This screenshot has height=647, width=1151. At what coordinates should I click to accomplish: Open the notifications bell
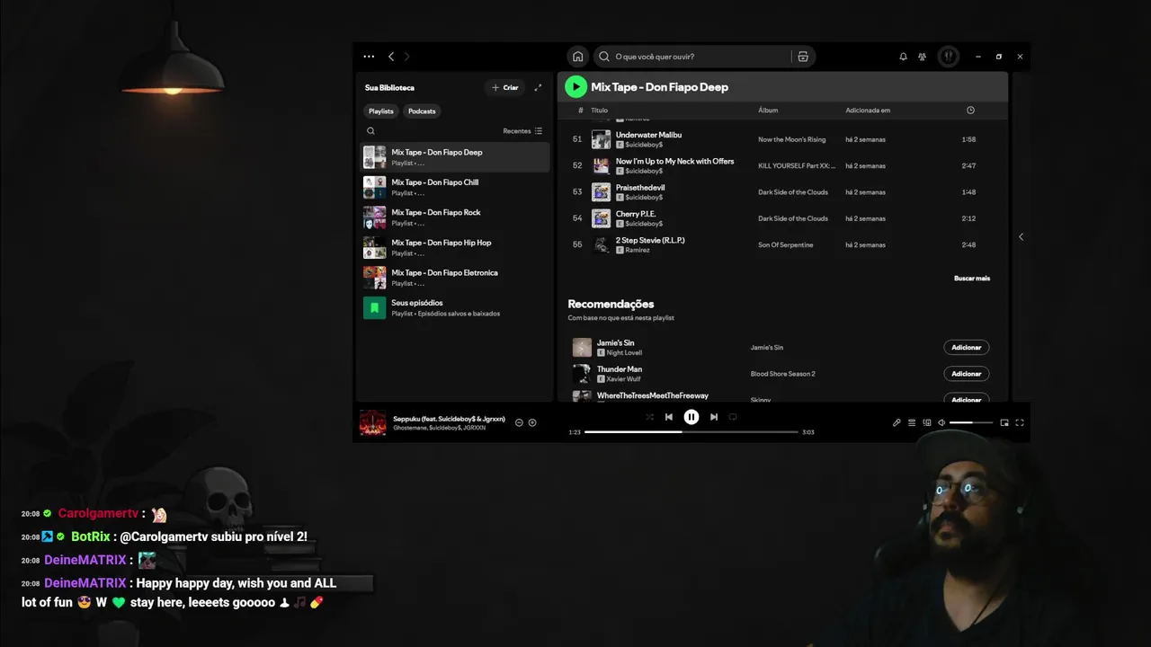pos(903,57)
